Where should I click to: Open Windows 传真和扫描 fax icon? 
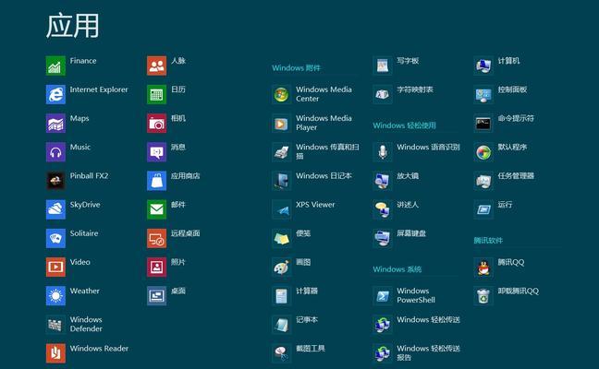click(x=282, y=151)
